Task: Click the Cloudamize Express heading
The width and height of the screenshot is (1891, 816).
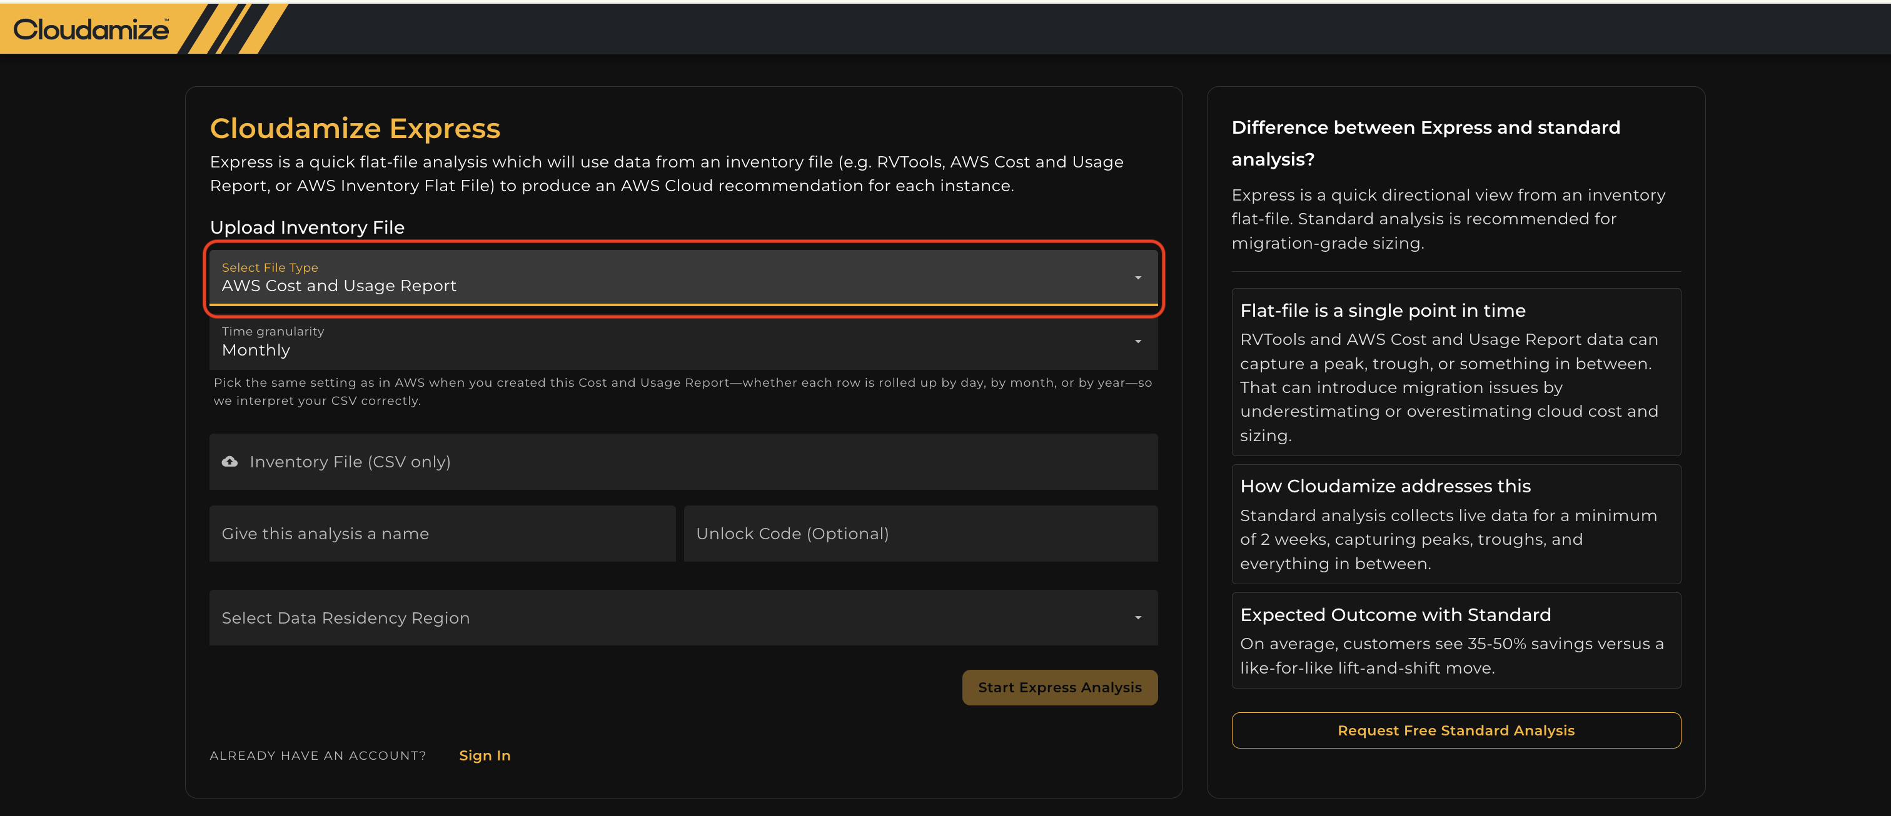Action: tap(355, 128)
